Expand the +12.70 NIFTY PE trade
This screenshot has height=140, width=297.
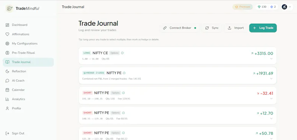coord(271,119)
